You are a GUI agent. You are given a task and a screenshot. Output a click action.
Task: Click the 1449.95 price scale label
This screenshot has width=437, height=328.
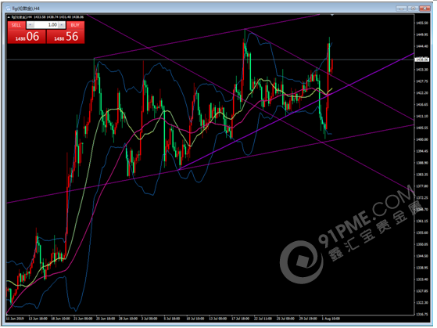click(x=422, y=34)
